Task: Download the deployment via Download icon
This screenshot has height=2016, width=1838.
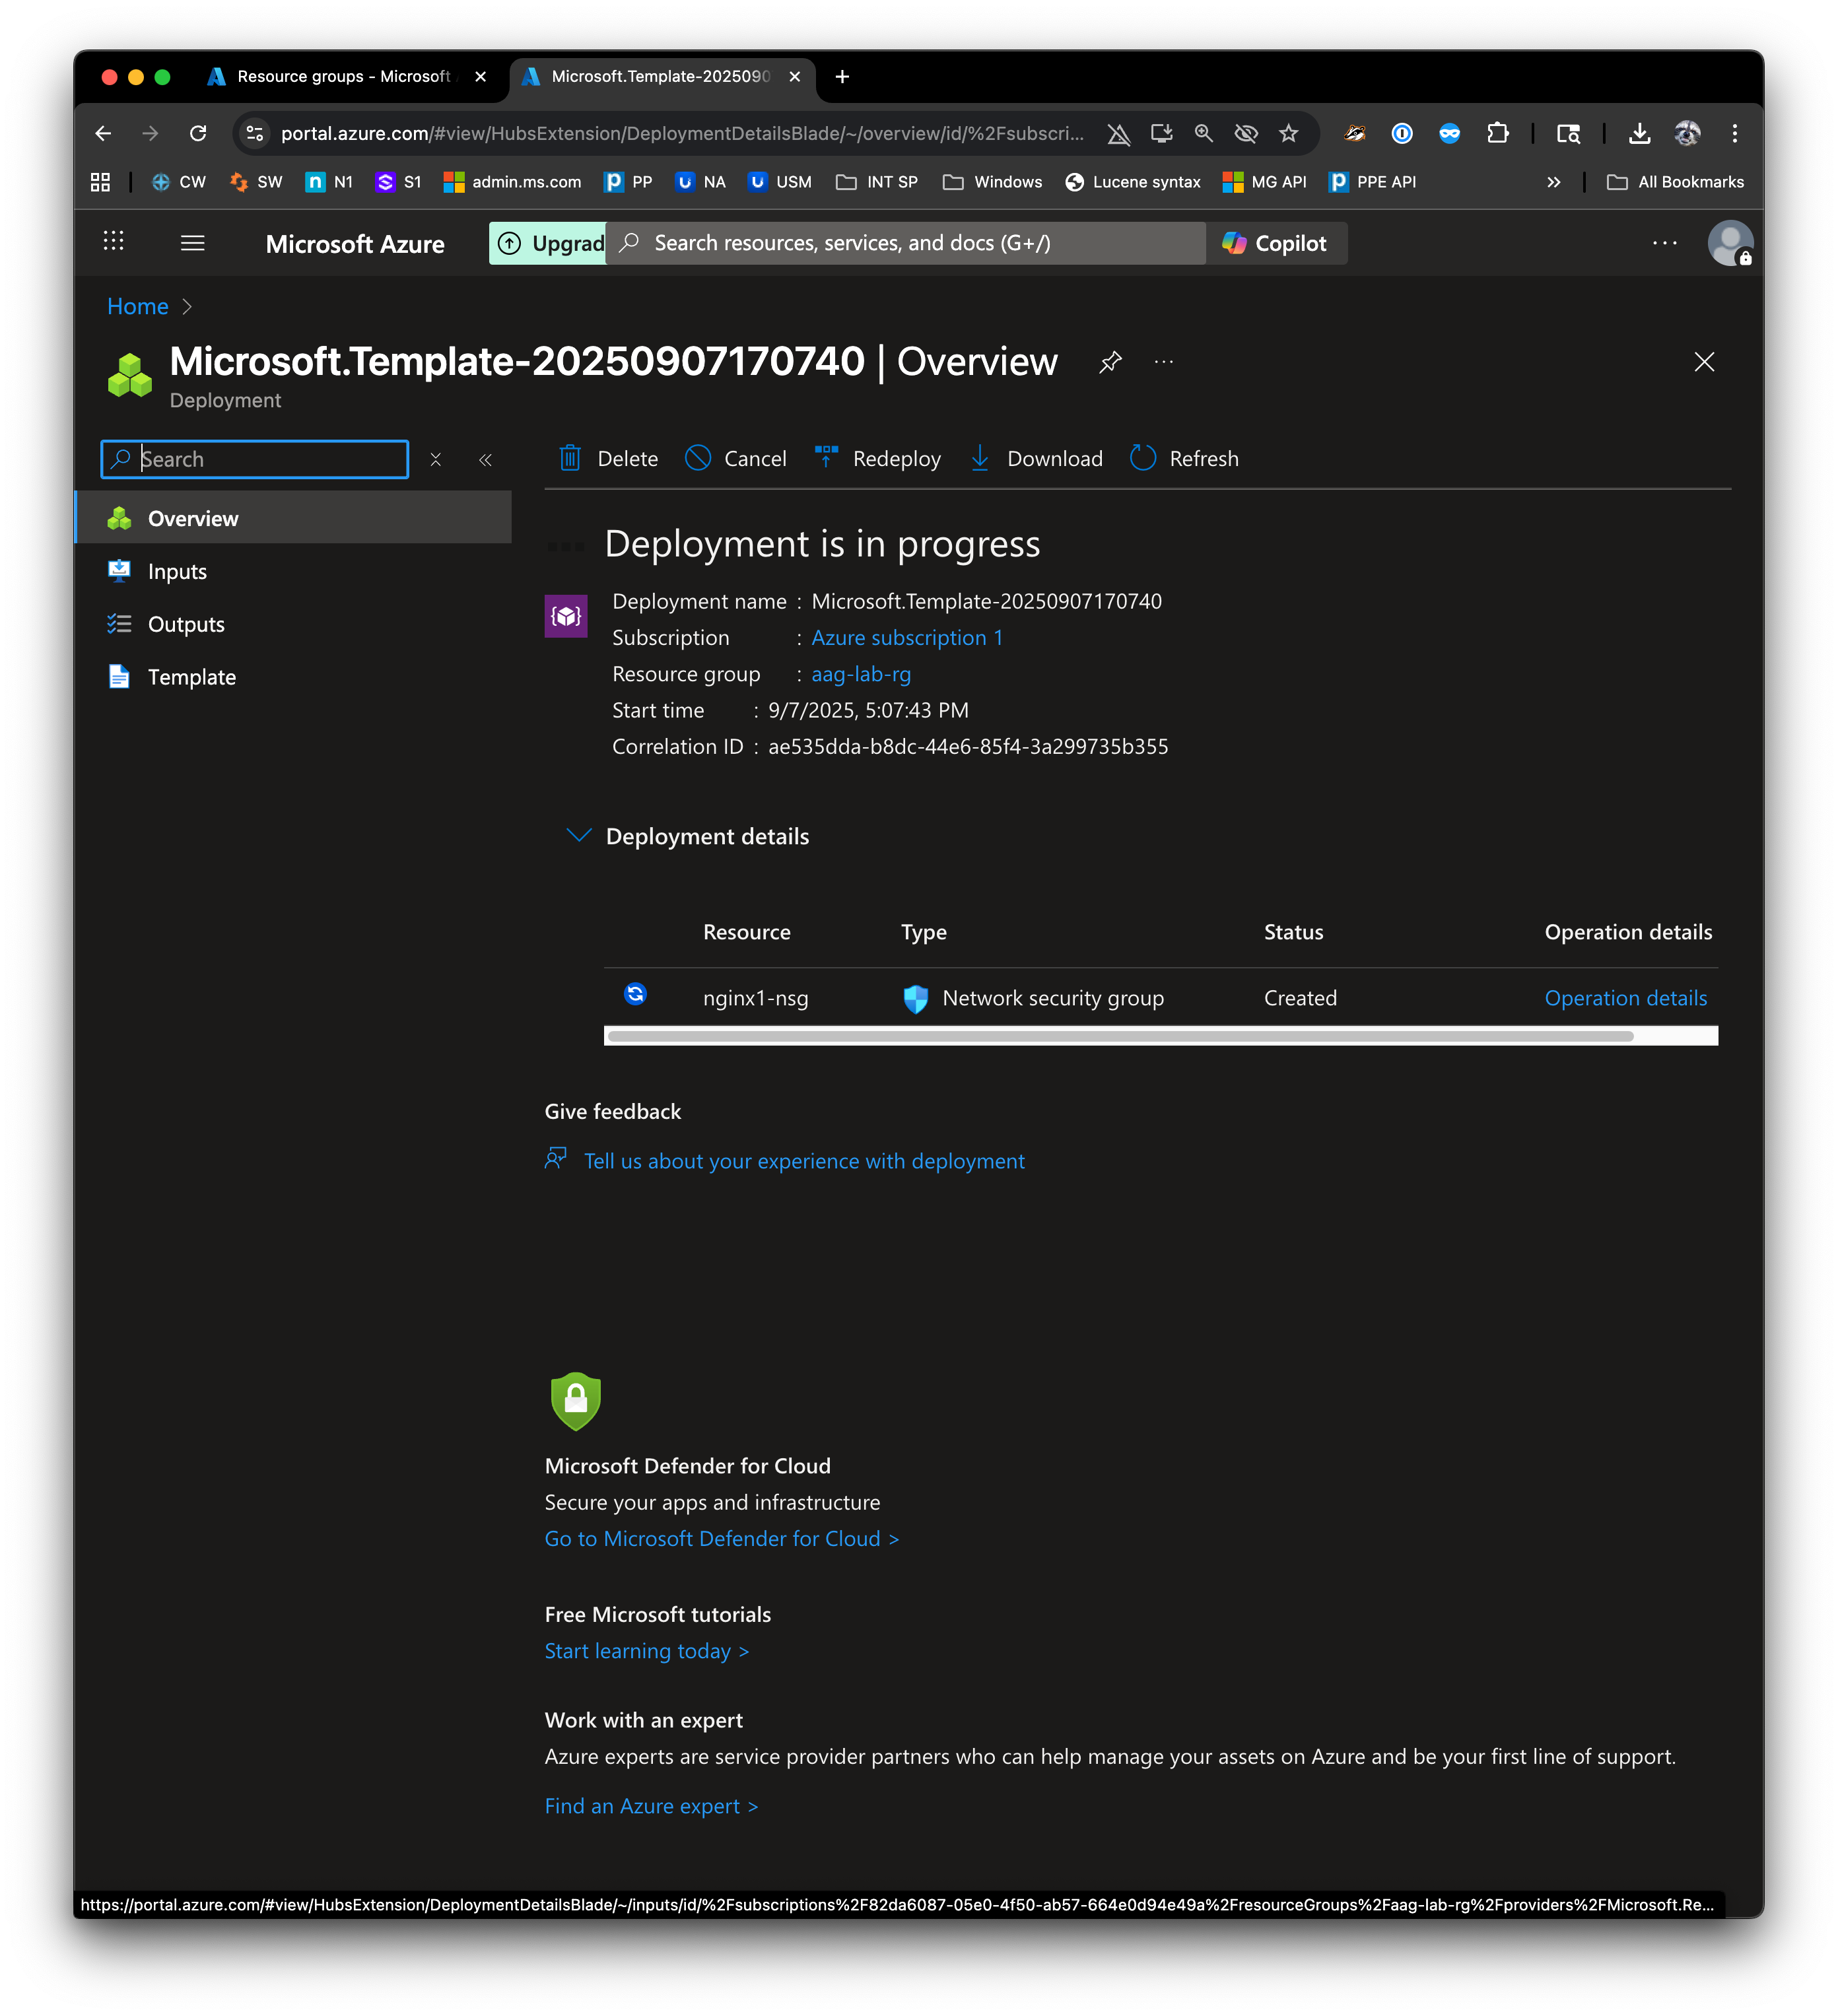Action: coord(980,459)
